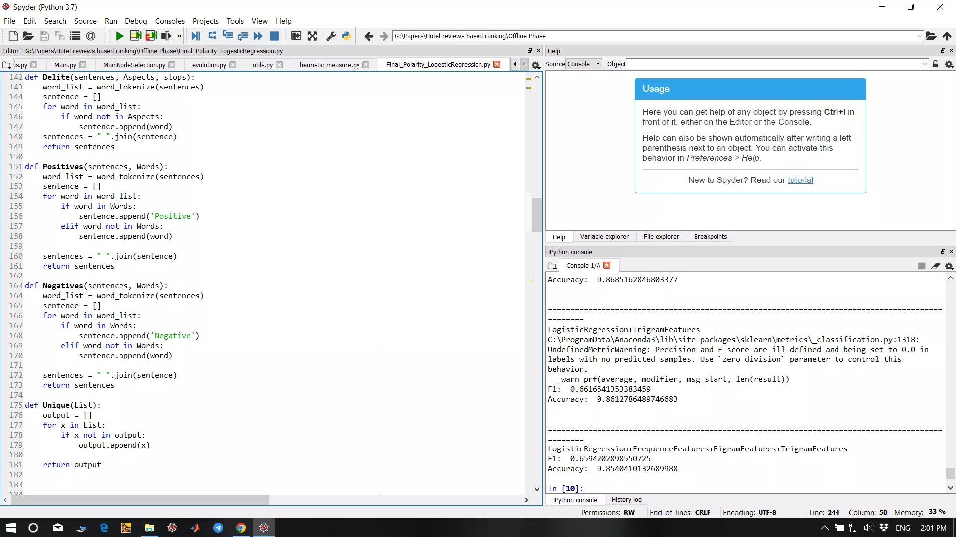Viewport: 956px width, 537px height.
Task: Toggle fullscreen mode icon with crossing arrows
Action: [x=312, y=36]
